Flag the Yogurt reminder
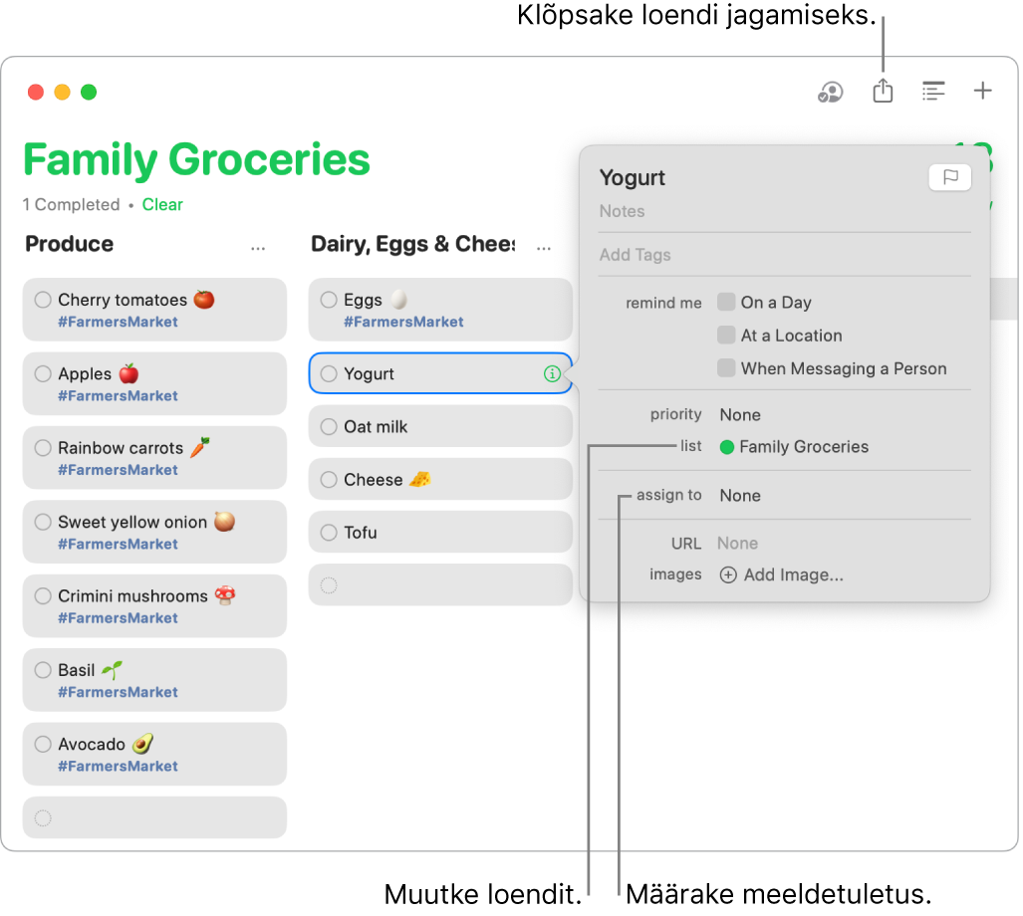1023x916 pixels. point(950,177)
